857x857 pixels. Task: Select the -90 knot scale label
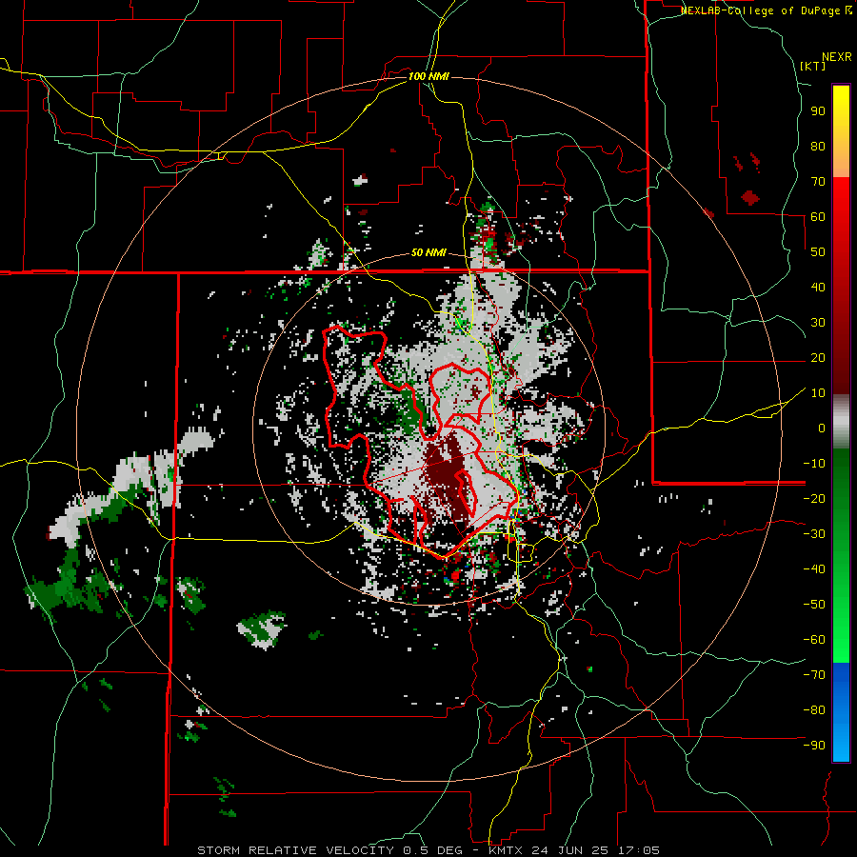pyautogui.click(x=814, y=746)
